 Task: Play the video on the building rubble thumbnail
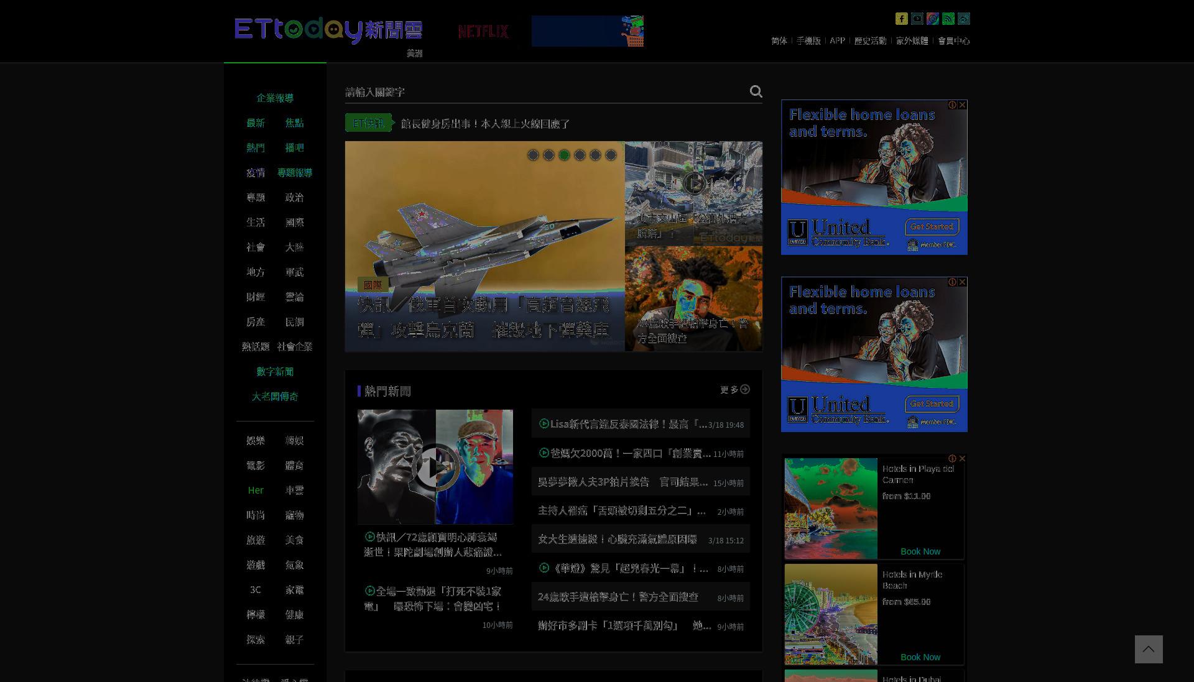pyautogui.click(x=693, y=183)
